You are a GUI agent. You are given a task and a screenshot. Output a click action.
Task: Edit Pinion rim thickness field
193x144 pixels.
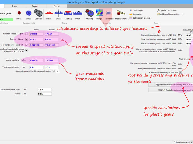coord(36,67)
